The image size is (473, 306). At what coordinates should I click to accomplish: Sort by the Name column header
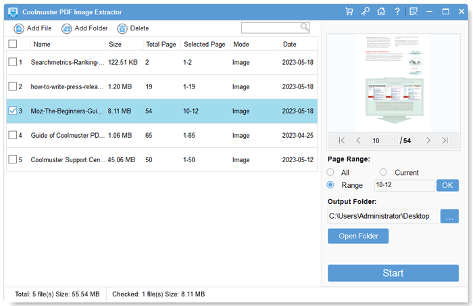42,45
